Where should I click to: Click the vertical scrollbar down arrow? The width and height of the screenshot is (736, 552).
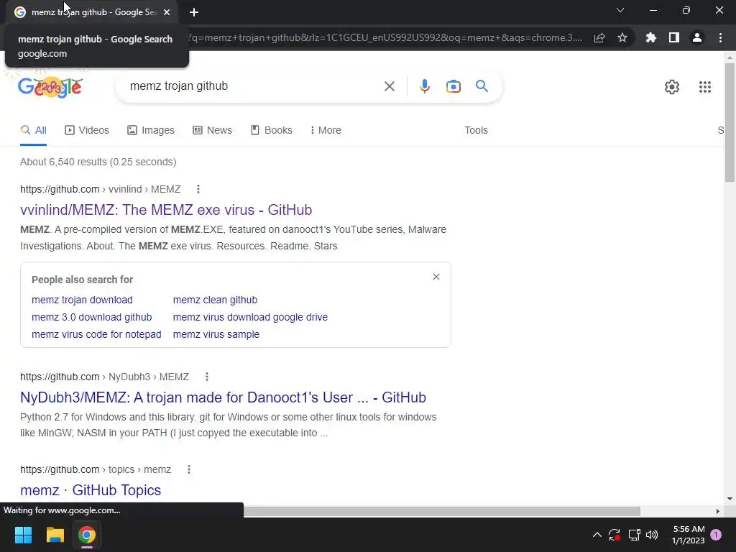click(x=730, y=499)
